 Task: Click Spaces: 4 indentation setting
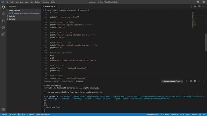(174, 115)
